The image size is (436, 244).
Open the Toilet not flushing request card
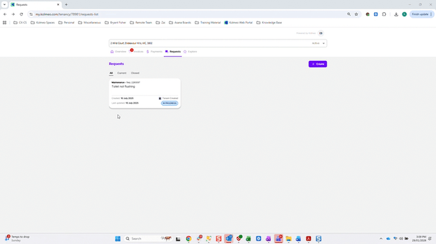pyautogui.click(x=144, y=93)
